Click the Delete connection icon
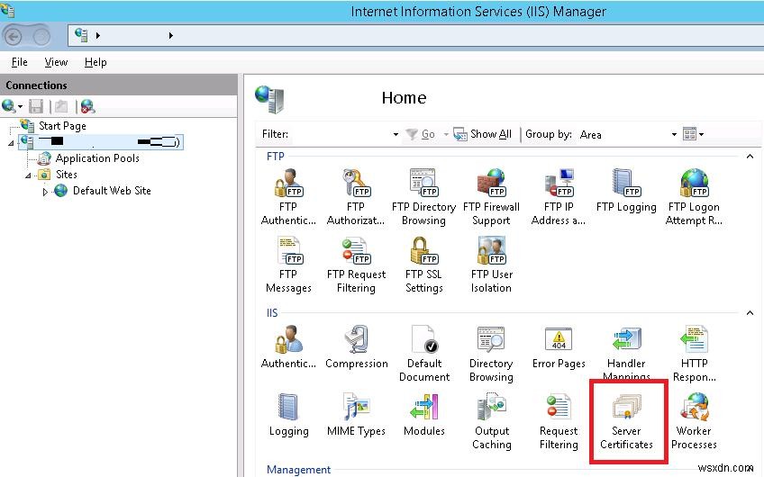This screenshot has width=764, height=477. (87, 106)
